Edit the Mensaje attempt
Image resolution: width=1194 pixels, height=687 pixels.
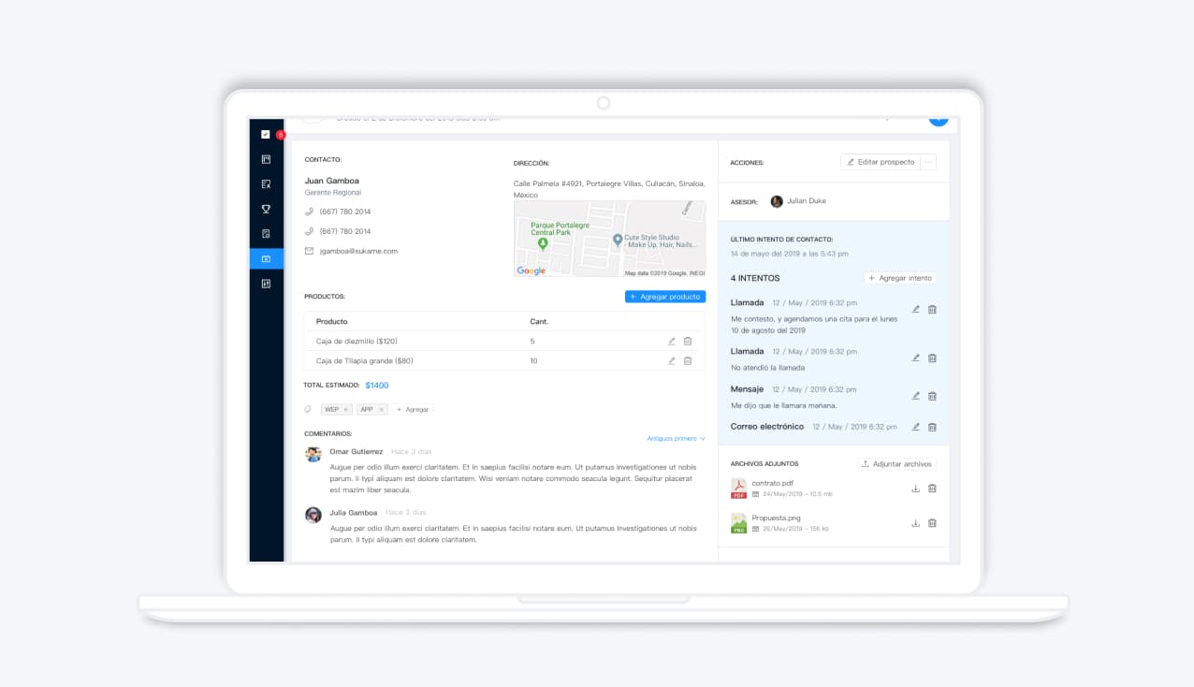pyautogui.click(x=916, y=396)
